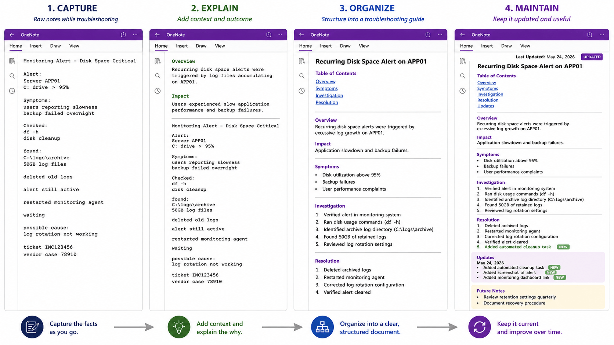
Task: Click 'Future Notes' heading in the Maintain window
Action: 491,291
